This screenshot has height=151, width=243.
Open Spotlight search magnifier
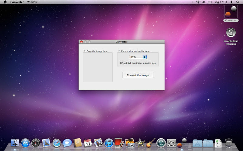[238, 2]
